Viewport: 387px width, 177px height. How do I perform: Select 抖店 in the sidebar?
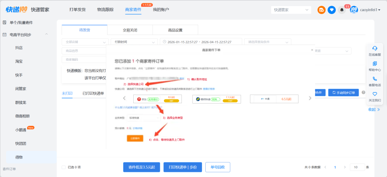point(19,48)
